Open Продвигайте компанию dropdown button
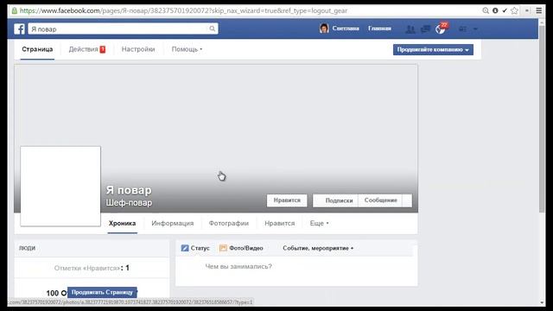553x311 pixels. (433, 50)
